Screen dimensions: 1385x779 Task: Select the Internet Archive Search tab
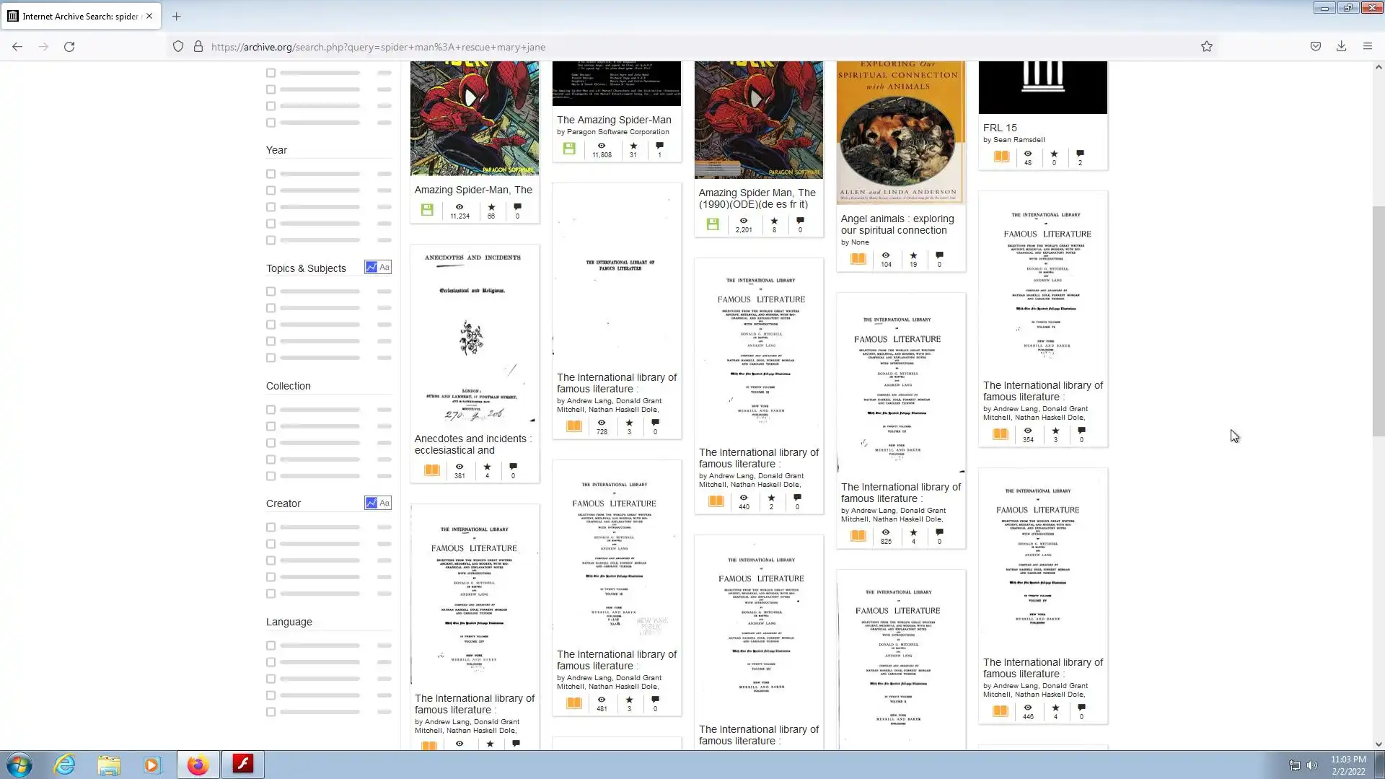pyautogui.click(x=79, y=16)
